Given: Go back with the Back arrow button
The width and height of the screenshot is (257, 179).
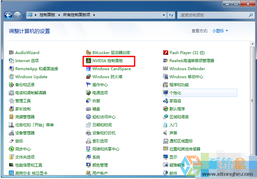Looking at the screenshot, I should pyautogui.click(x=8, y=15).
